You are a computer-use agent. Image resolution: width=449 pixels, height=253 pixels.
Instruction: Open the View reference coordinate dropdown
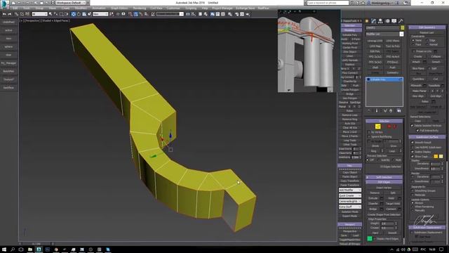(100, 14)
